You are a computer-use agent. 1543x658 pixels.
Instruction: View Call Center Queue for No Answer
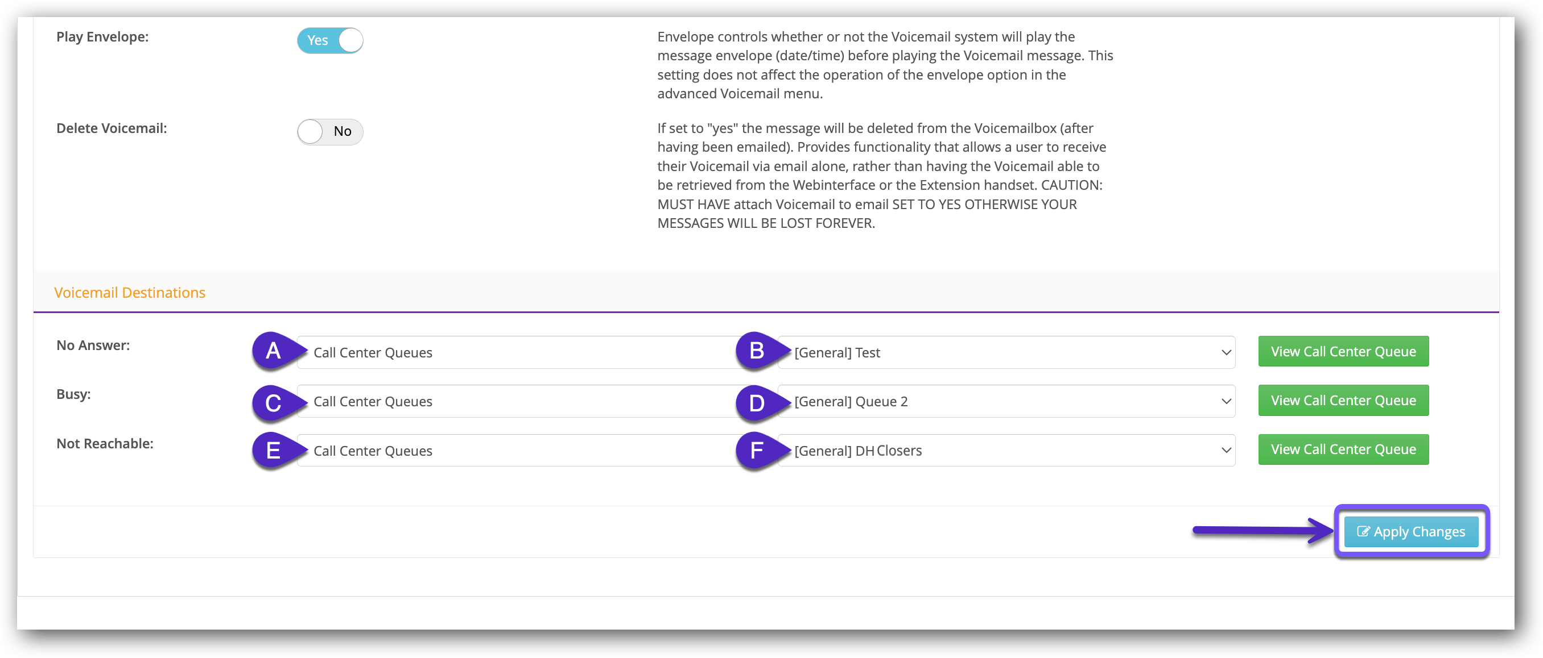[x=1343, y=352]
